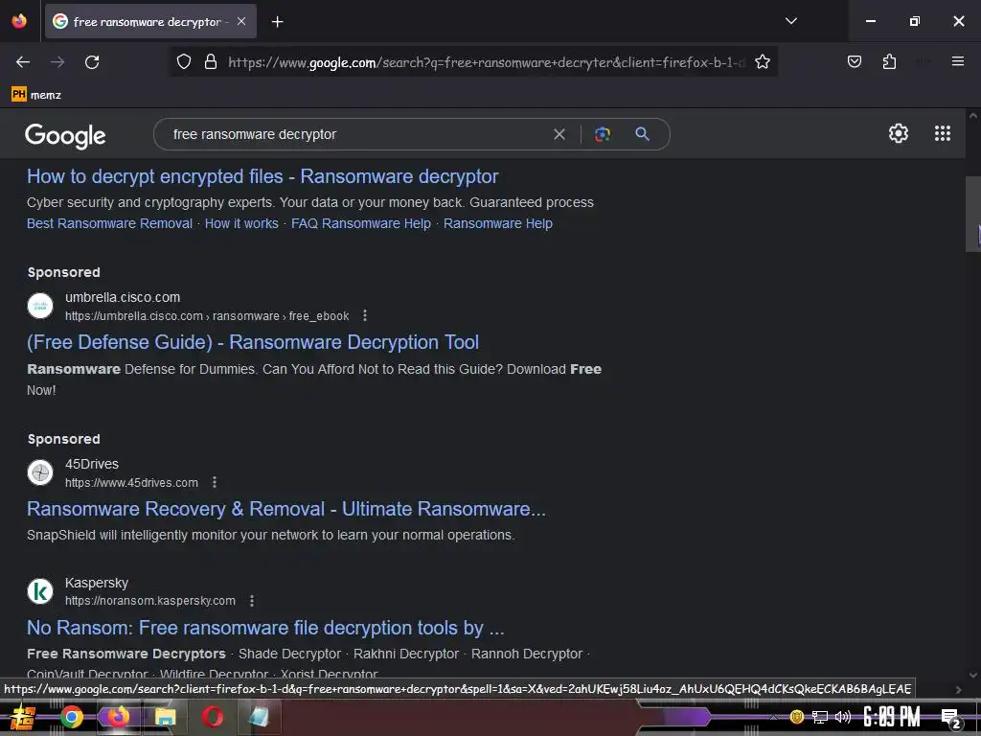Open the network tray icon

820,717
